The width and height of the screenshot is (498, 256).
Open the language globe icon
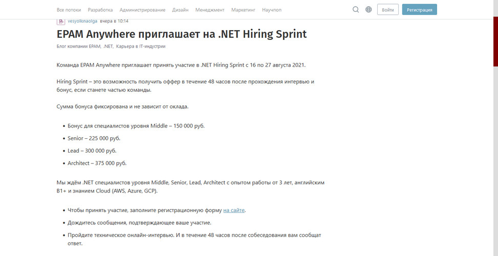coord(369,10)
